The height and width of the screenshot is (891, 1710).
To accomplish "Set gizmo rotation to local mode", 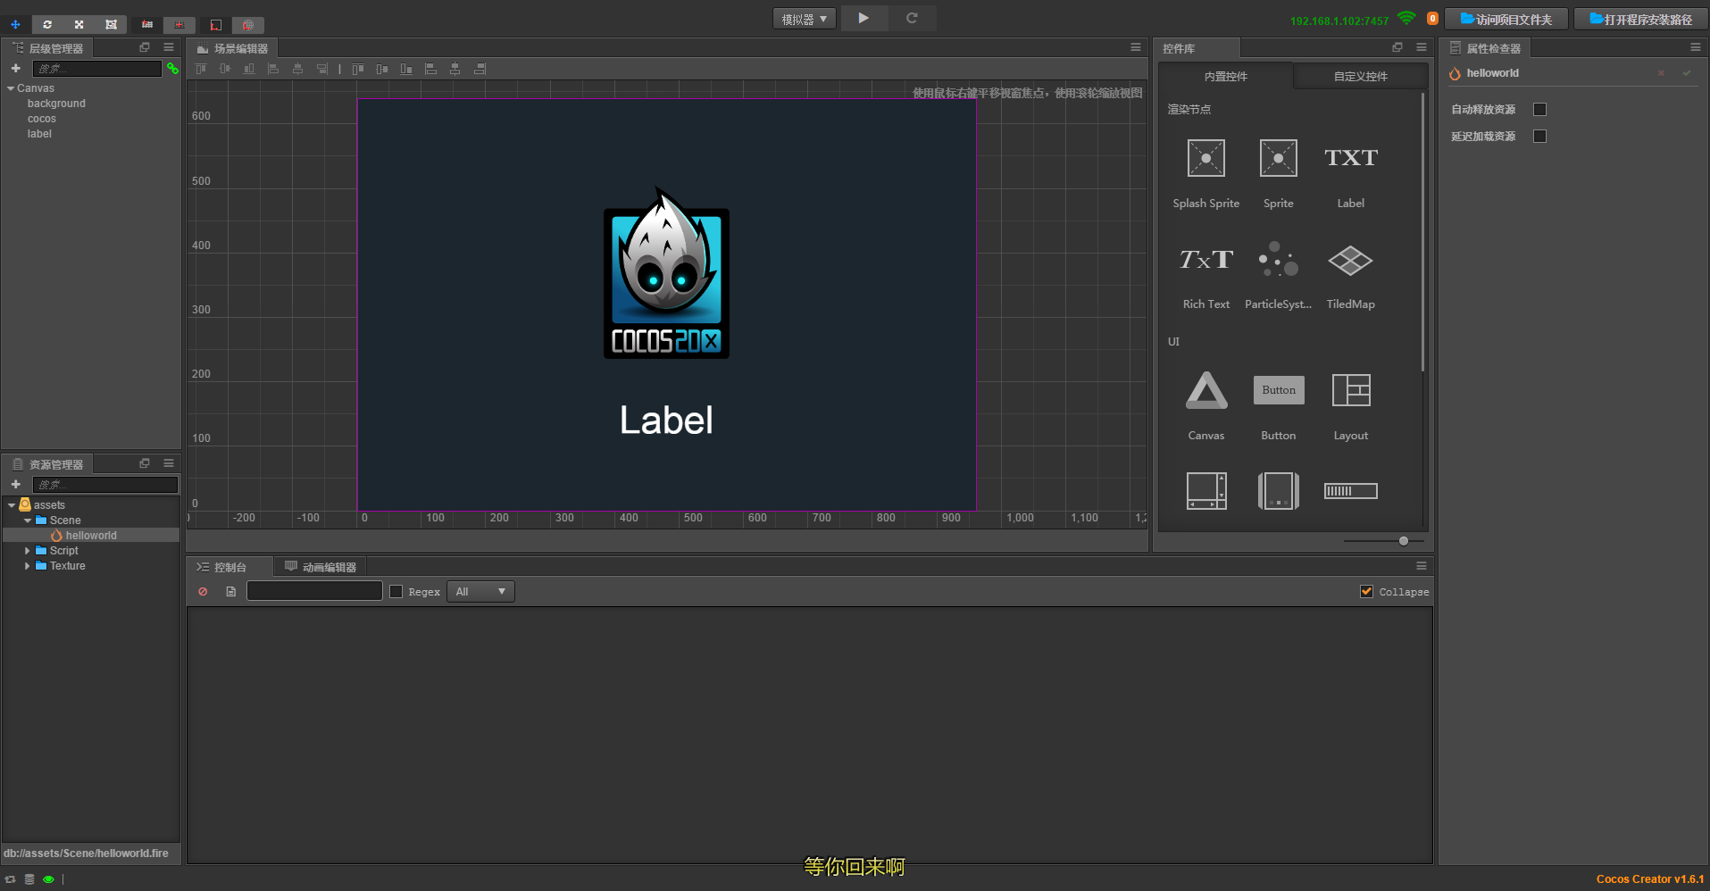I will click(215, 24).
